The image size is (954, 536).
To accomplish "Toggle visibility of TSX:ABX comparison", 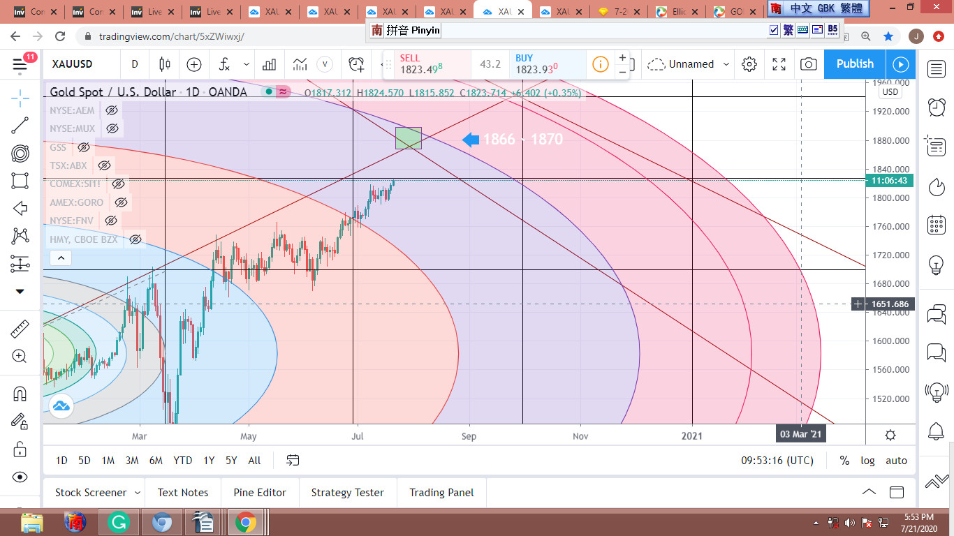I will click(105, 165).
